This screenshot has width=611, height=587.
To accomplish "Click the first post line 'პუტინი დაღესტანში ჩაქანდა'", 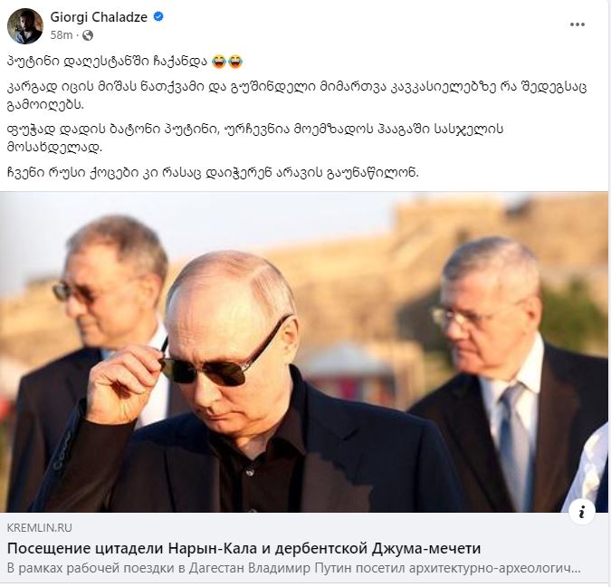I will [108, 62].
